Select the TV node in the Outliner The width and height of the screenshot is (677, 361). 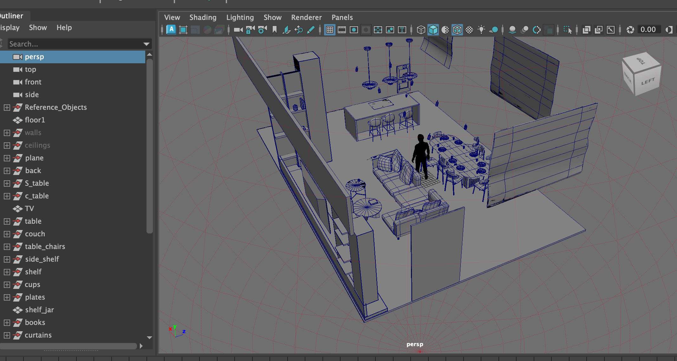pyautogui.click(x=29, y=209)
